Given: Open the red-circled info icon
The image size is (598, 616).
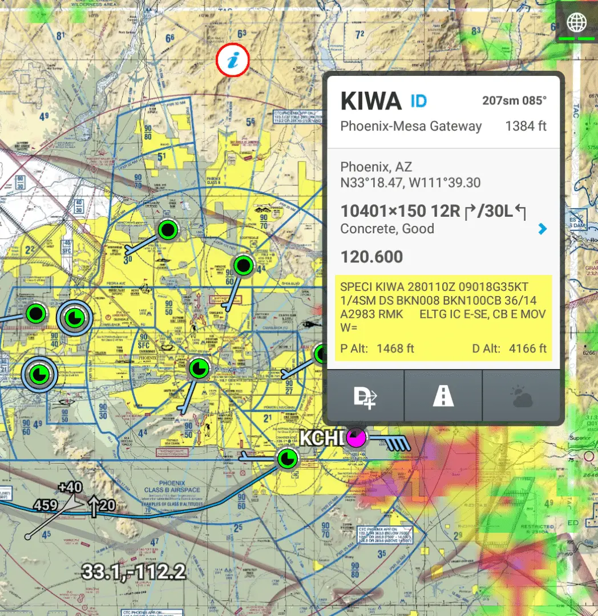Looking at the screenshot, I should pyautogui.click(x=233, y=60).
